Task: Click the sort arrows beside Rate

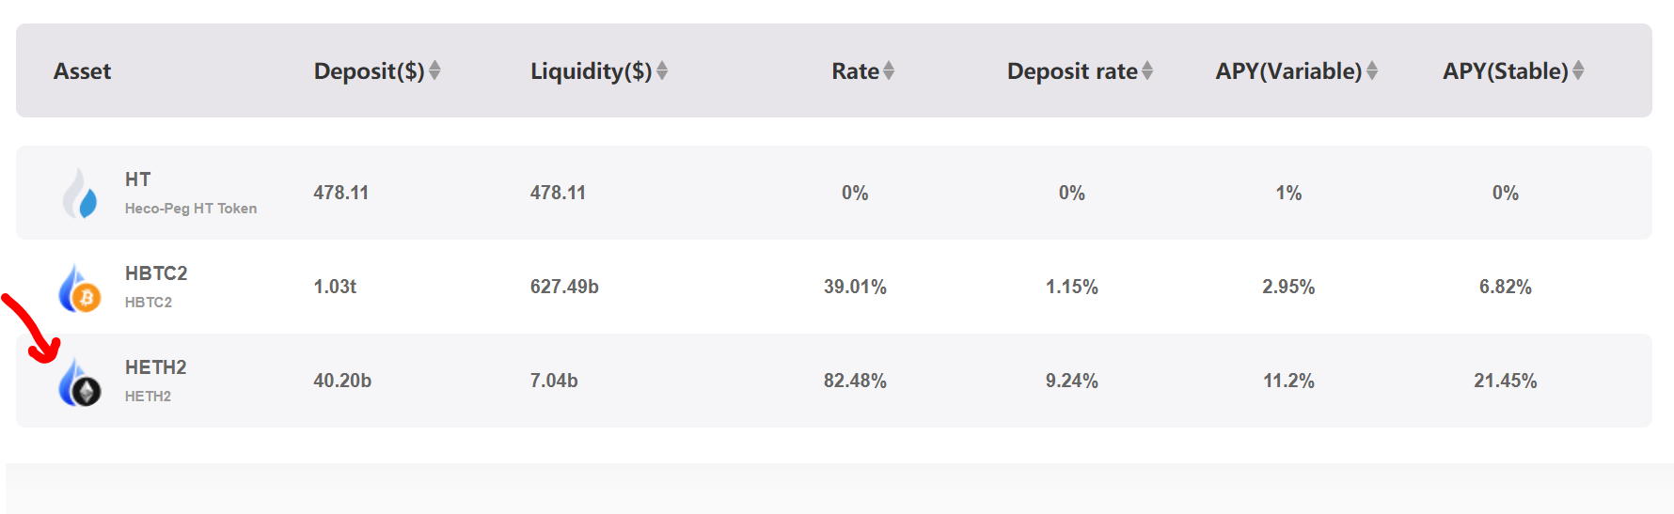Action: point(889,70)
